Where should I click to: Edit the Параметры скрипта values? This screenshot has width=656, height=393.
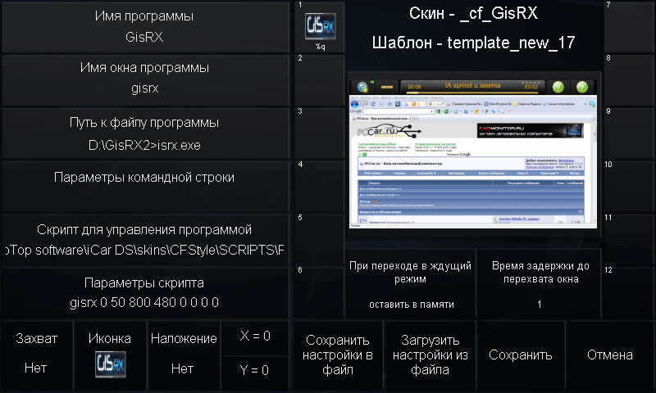pyautogui.click(x=144, y=293)
